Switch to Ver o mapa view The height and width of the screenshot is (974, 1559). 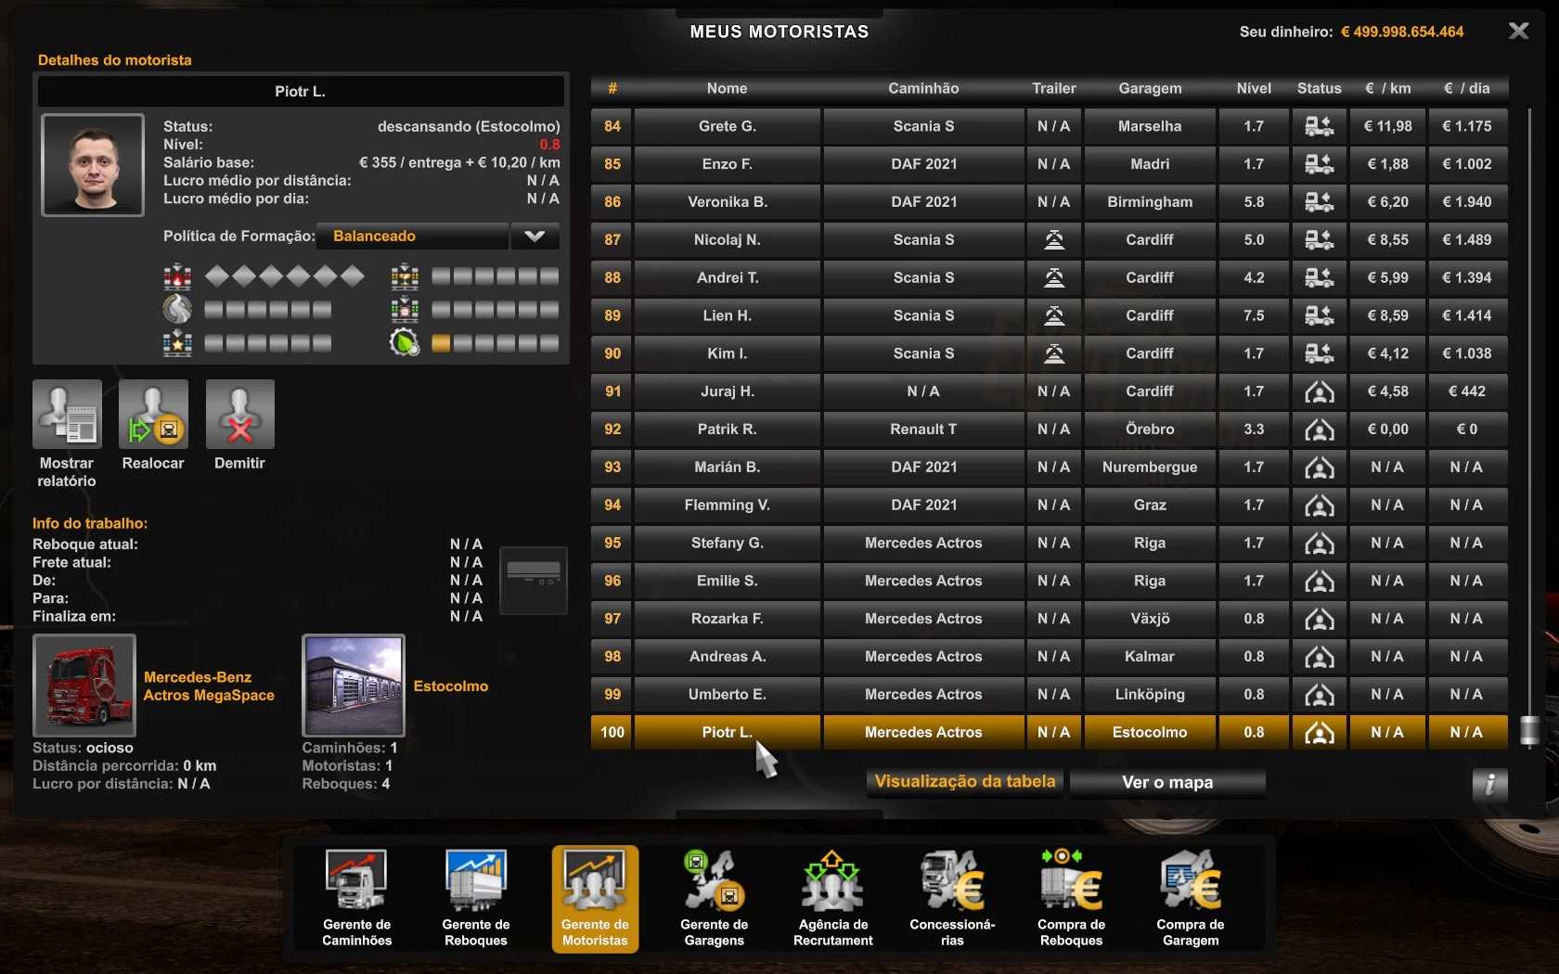[x=1166, y=783]
